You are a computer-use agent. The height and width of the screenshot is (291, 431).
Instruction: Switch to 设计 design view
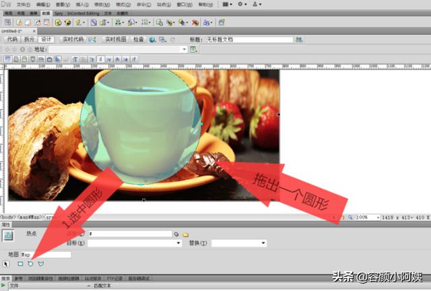(46, 39)
